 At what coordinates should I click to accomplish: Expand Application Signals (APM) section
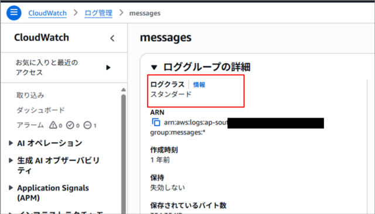tap(11, 188)
